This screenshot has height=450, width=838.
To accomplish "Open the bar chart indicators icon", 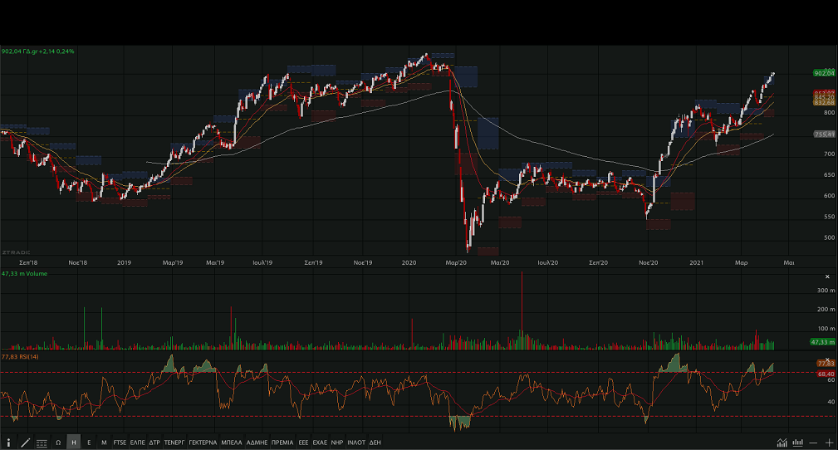I will 798,443.
